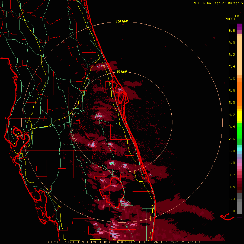This screenshot has width=244, height=244.
Task: Click the TH threshold label on scale
Action: coord(233,211)
